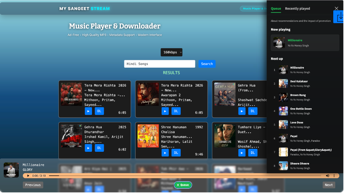The width and height of the screenshot is (344, 193).
Task: Select Payal (From Glory) in the queue
Action: pyautogui.click(x=305, y=152)
